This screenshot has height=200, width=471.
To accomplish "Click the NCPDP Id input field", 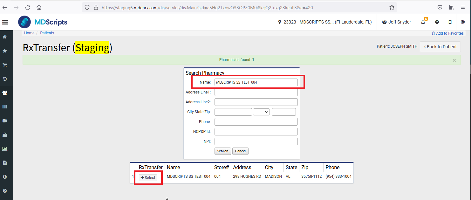I will (x=256, y=132).
